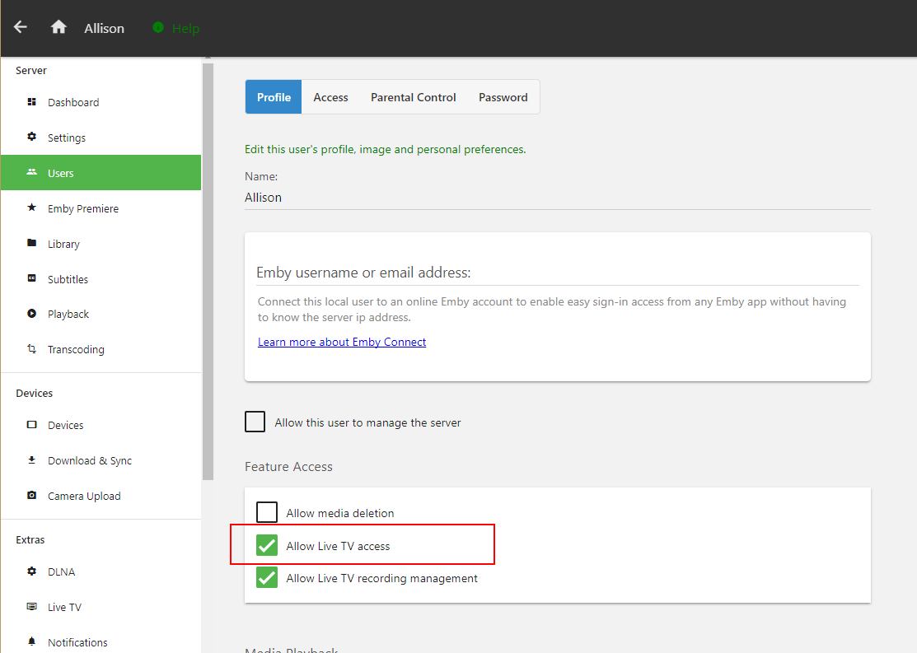Click the Emby Premiere star icon
Image resolution: width=917 pixels, height=653 pixels.
tap(31, 208)
